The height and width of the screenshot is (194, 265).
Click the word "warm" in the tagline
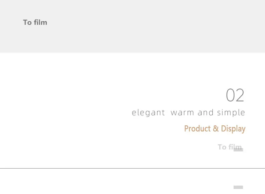click(x=182, y=113)
